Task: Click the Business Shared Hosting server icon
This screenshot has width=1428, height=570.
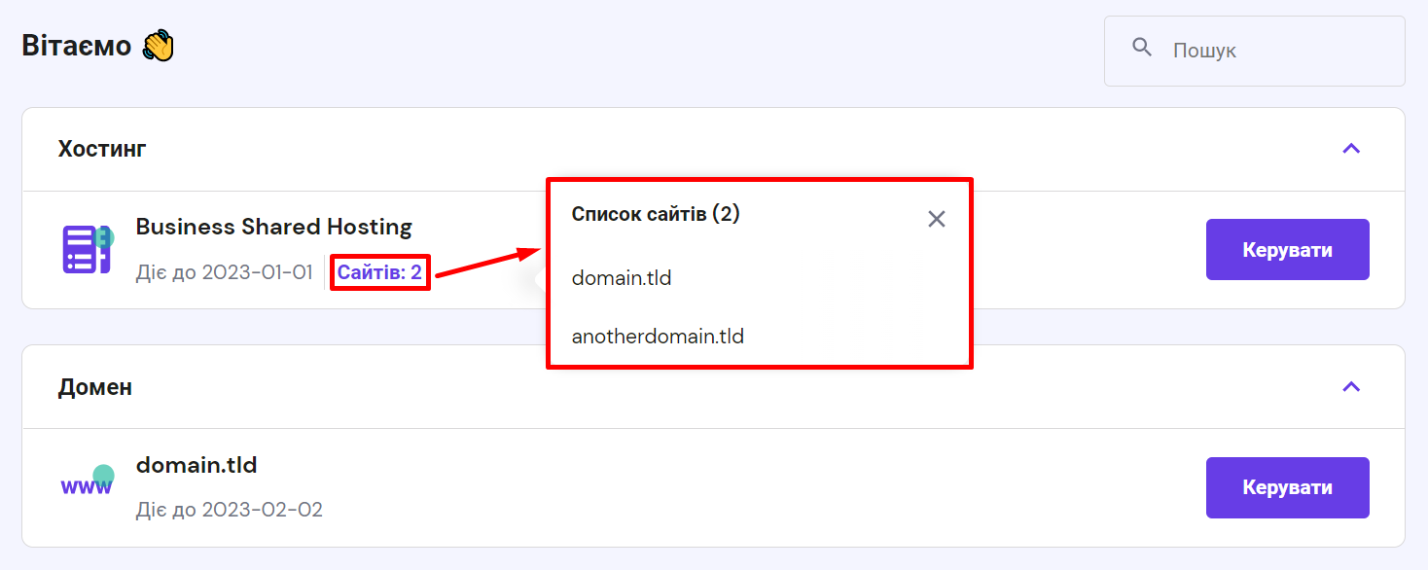Action: (x=87, y=248)
